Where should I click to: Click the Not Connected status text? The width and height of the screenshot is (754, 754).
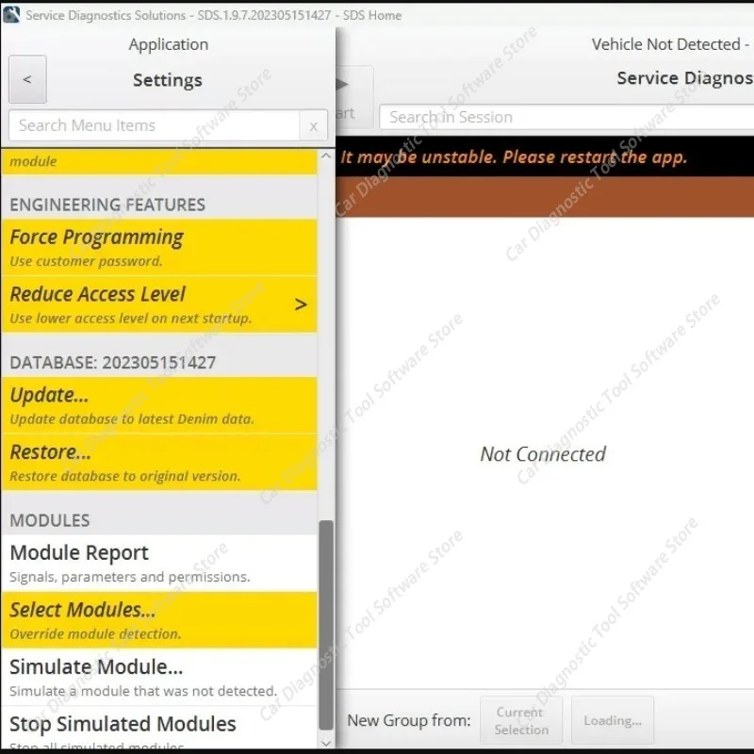pos(543,454)
